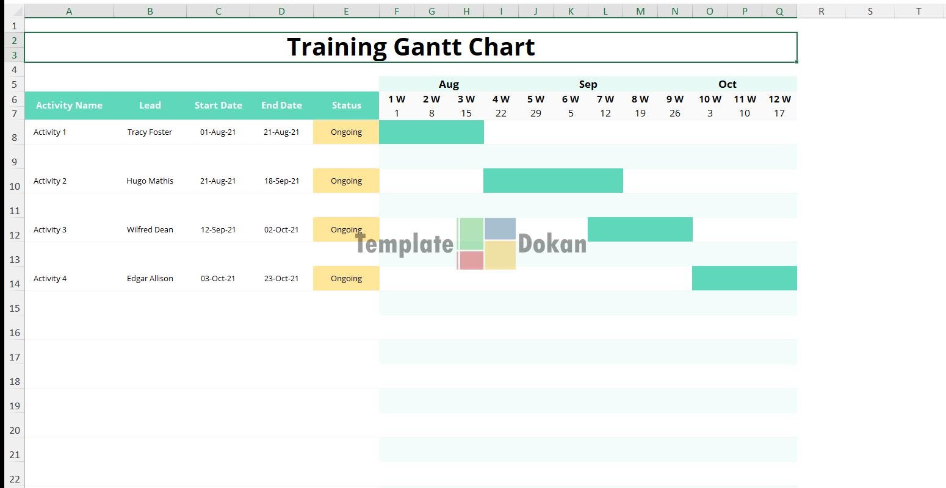Click the 23-Oct-21 end date cell
946x488 pixels.
click(x=281, y=278)
